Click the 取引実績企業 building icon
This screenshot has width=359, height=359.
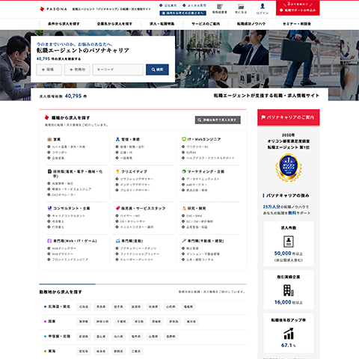coord(289,290)
